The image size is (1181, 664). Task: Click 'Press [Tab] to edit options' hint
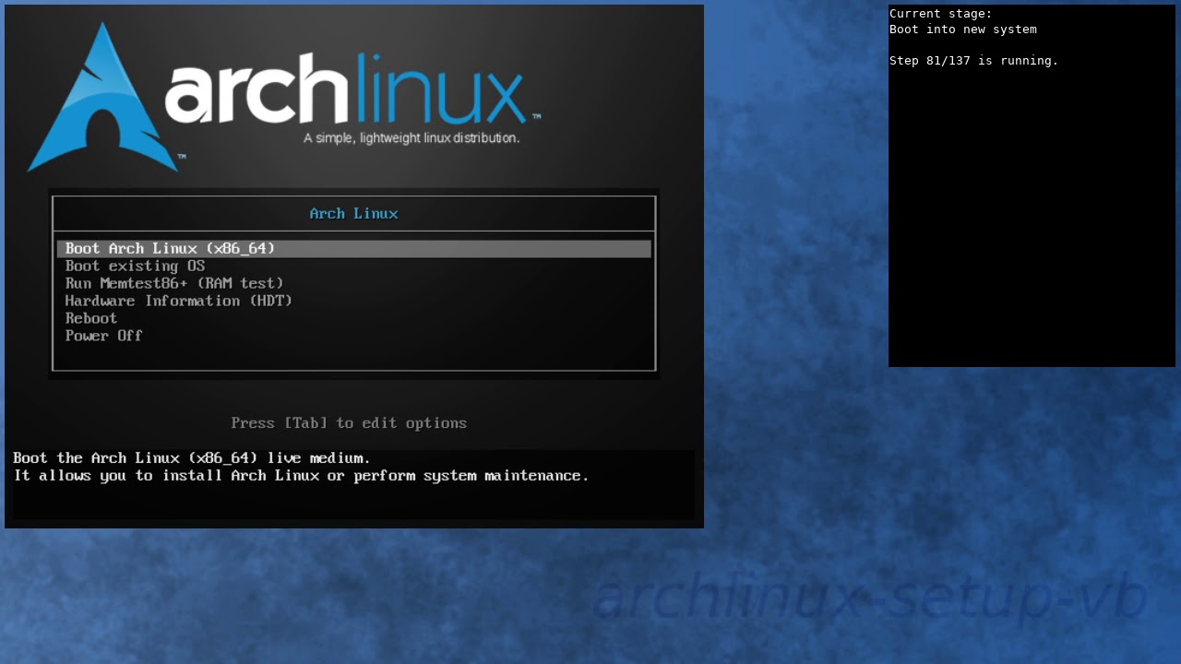[349, 423]
